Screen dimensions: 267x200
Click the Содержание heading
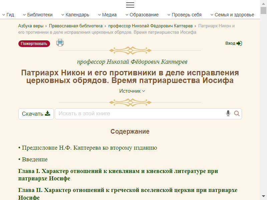130,131
